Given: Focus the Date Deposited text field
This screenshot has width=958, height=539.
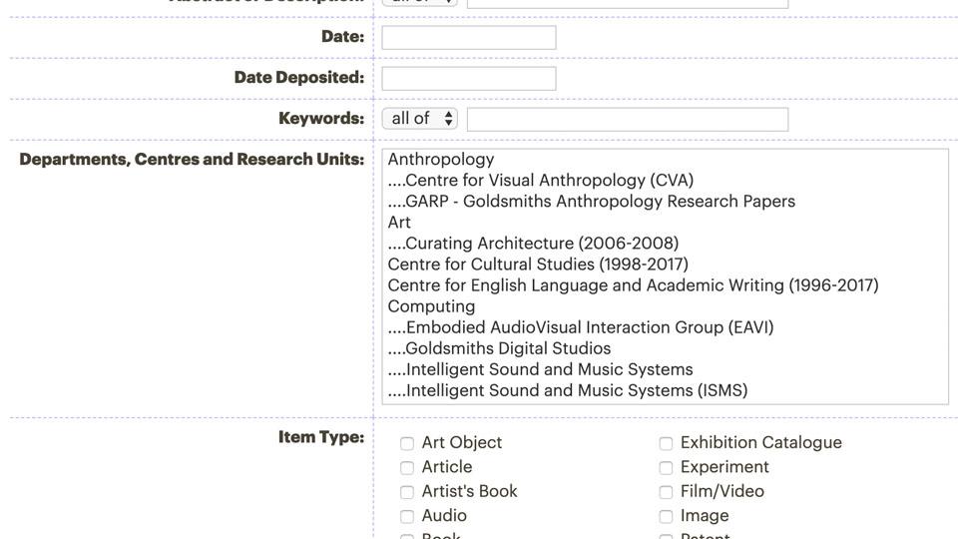Looking at the screenshot, I should pos(468,78).
